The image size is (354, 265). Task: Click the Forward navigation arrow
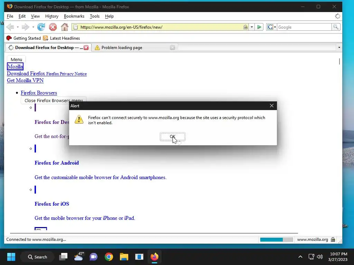coord(25,27)
